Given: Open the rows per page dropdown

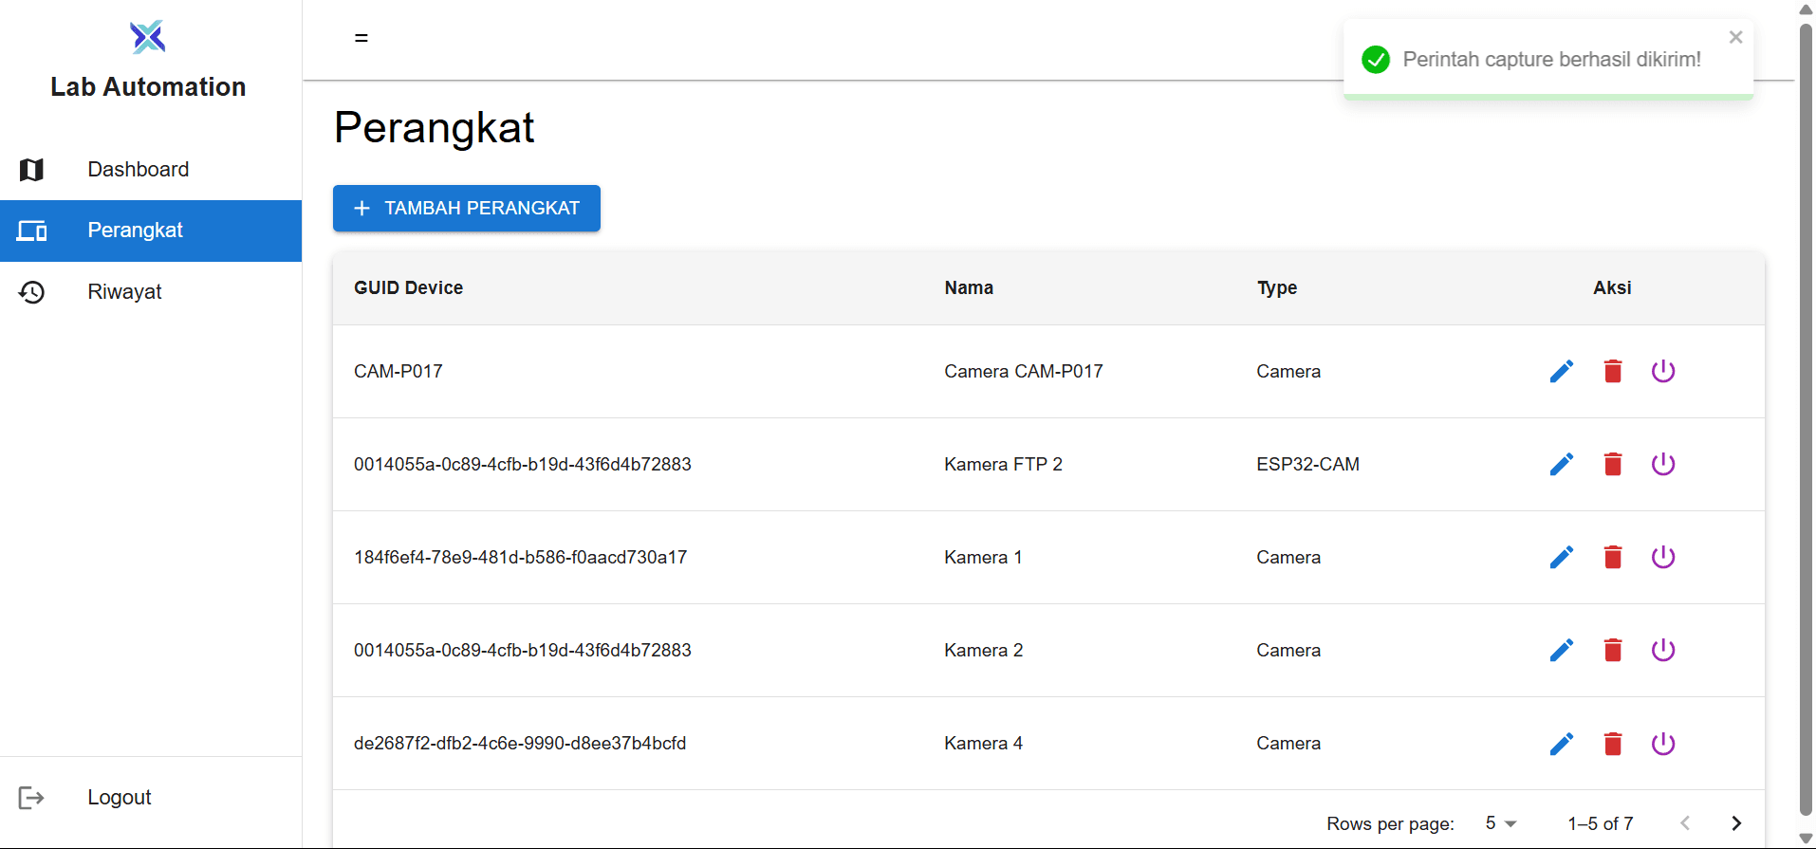Looking at the screenshot, I should tap(1501, 823).
